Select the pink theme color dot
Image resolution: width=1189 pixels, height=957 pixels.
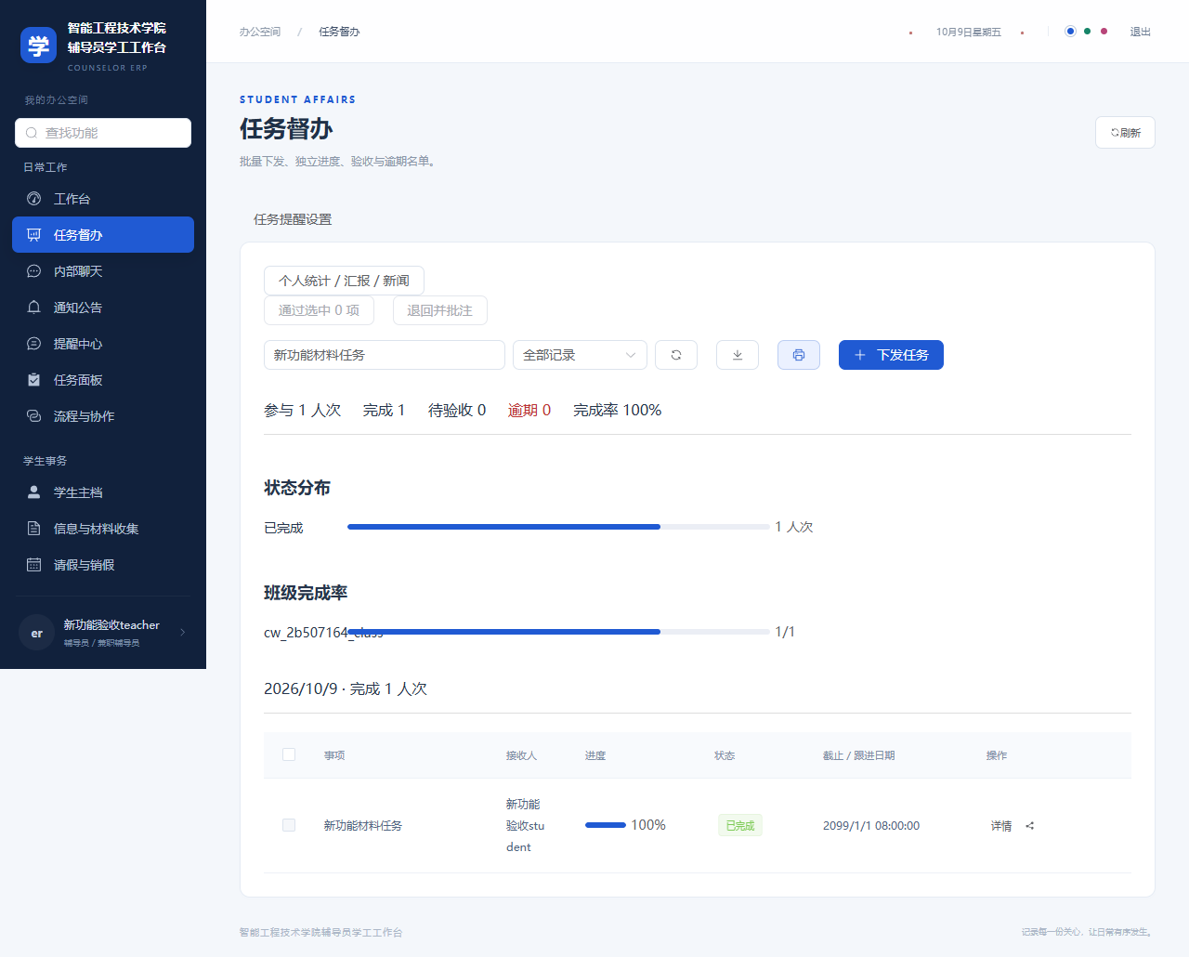[x=1104, y=32]
